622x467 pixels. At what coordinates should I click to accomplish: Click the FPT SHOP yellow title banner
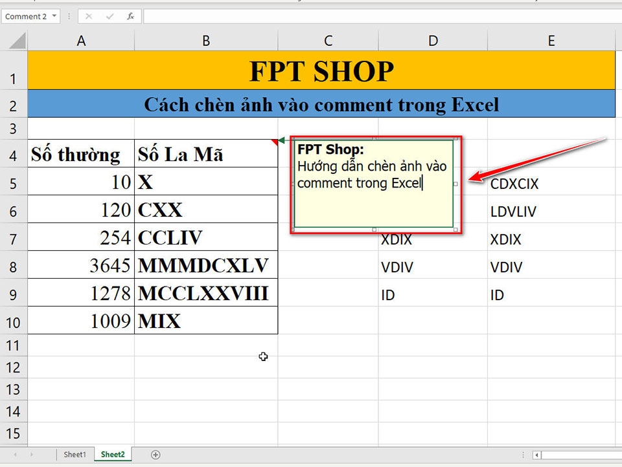coord(320,71)
